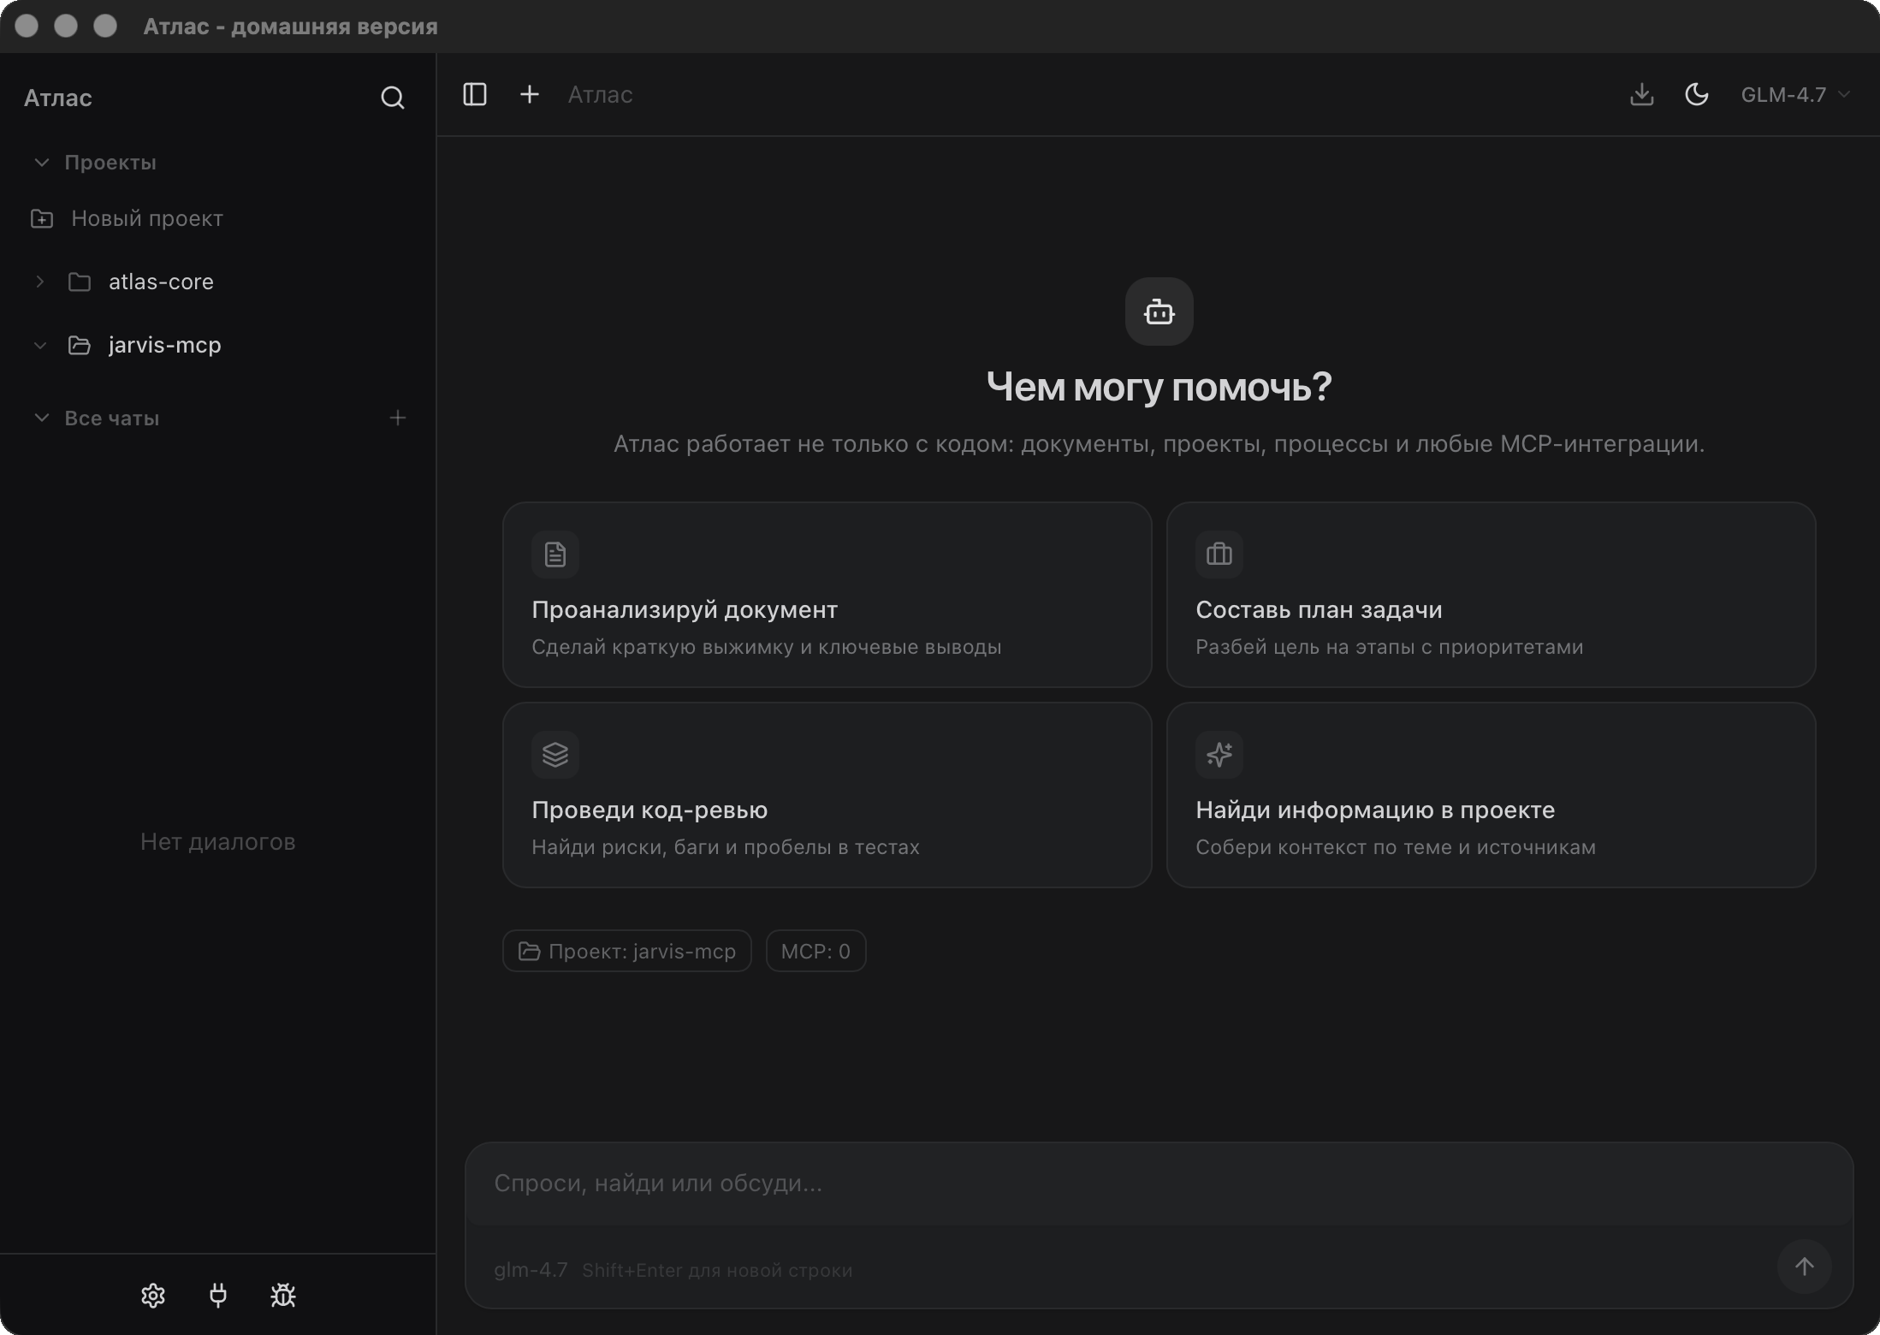Click the search icon in sidebar
Image resolution: width=1880 pixels, height=1335 pixels.
tap(392, 98)
